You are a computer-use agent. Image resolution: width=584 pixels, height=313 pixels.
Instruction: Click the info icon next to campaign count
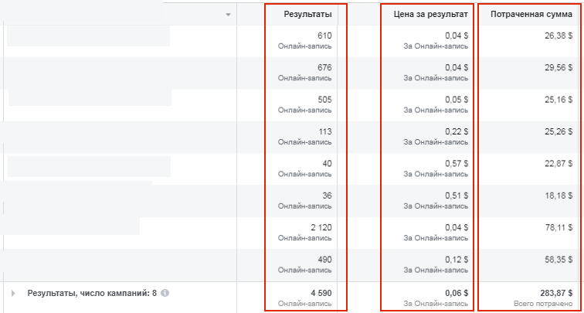click(x=165, y=293)
